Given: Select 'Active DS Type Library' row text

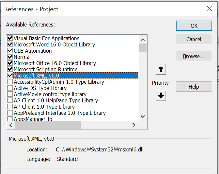Looking at the screenshot, I should tap(40, 88).
